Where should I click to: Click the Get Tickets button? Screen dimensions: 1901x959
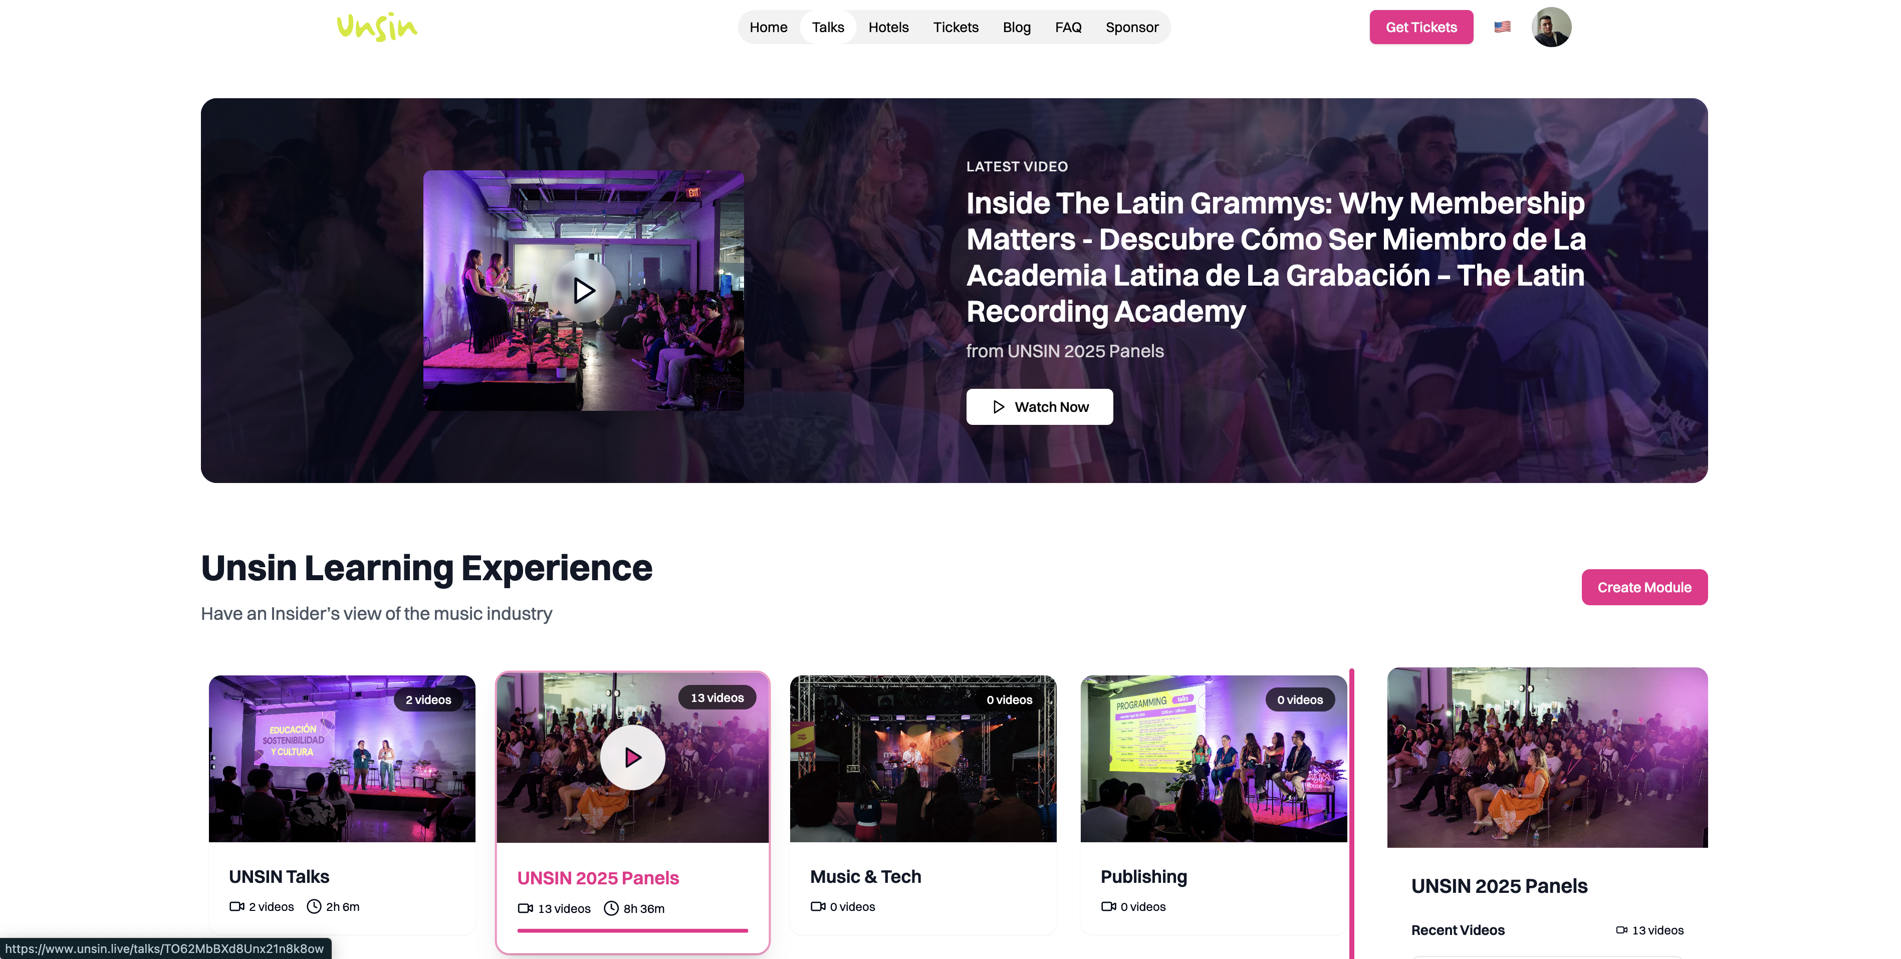[1420, 27]
